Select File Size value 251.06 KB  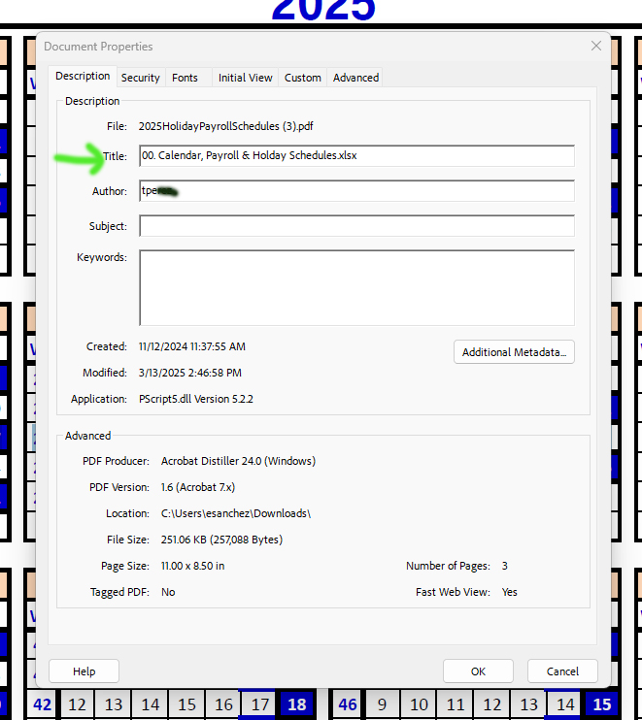[x=221, y=540]
